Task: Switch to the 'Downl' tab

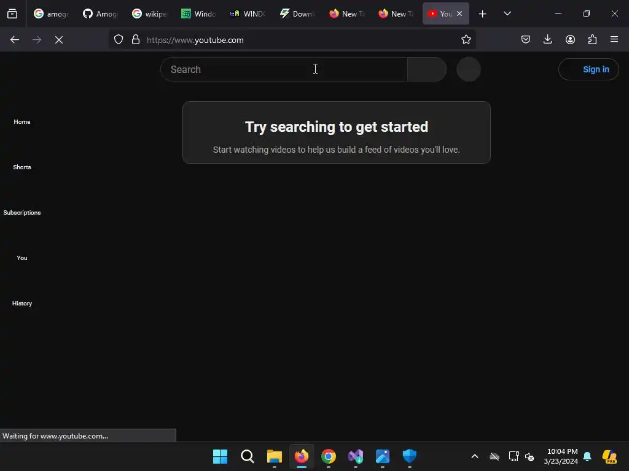Action: point(297,13)
